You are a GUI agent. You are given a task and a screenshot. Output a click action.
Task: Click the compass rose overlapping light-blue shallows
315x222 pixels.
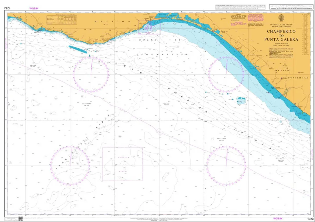point(227,74)
